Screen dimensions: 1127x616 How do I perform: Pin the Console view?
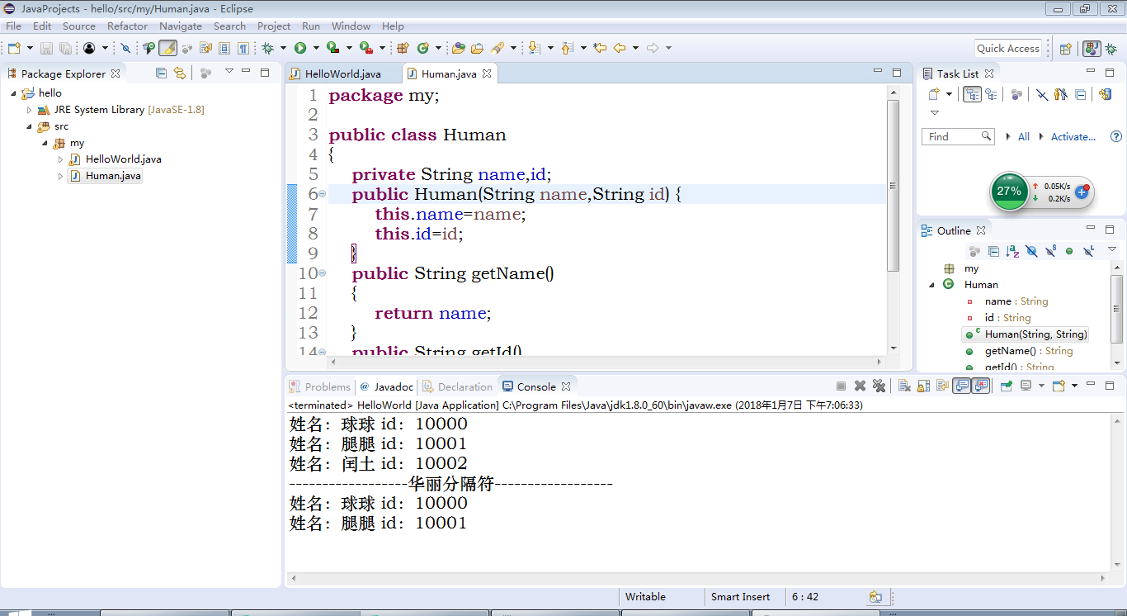click(1007, 386)
